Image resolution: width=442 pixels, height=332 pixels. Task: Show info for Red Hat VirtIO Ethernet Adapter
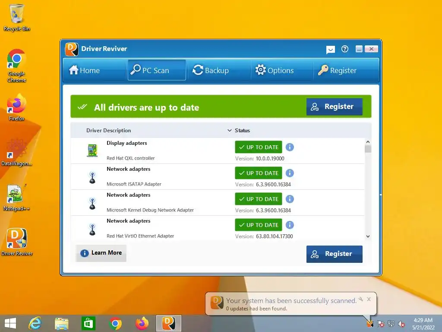pos(290,225)
